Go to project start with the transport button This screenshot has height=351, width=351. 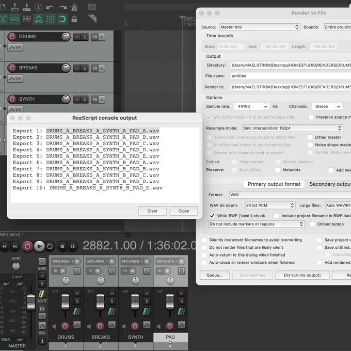point(5,246)
